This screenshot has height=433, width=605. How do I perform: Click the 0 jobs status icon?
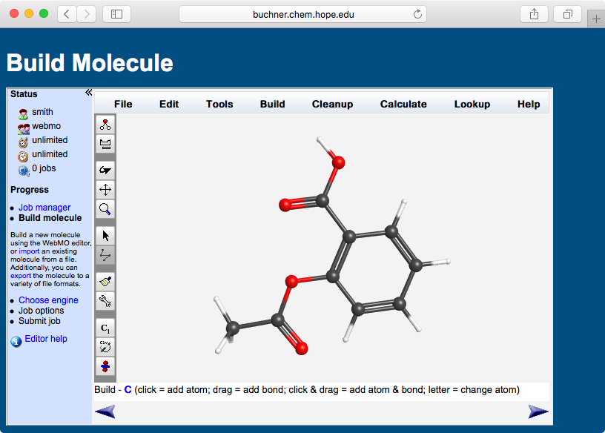tap(24, 168)
